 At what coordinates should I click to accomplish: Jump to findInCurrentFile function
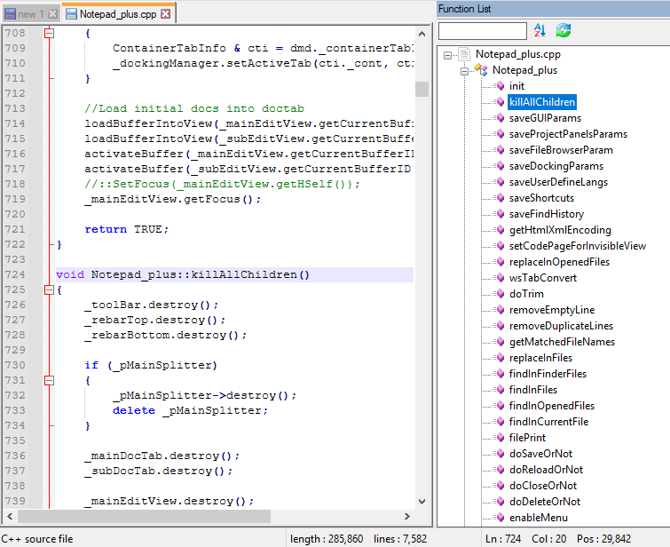(548, 422)
